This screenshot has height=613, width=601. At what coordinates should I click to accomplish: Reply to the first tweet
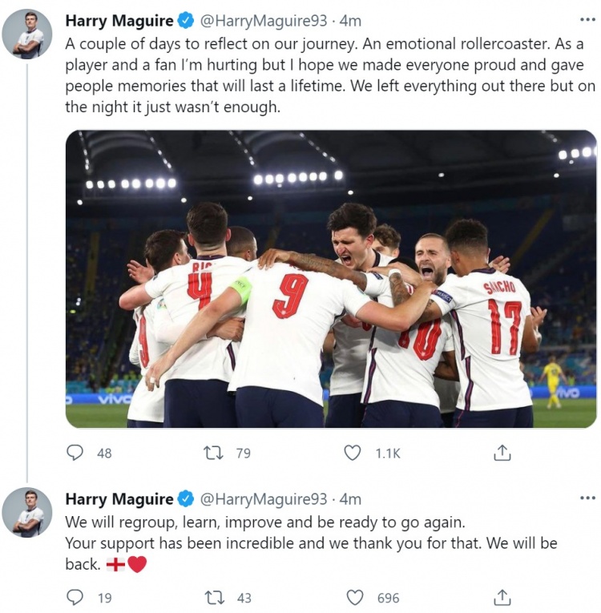pyautogui.click(x=75, y=453)
